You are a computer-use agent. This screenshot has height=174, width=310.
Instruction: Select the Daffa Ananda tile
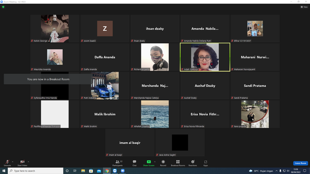105,57
